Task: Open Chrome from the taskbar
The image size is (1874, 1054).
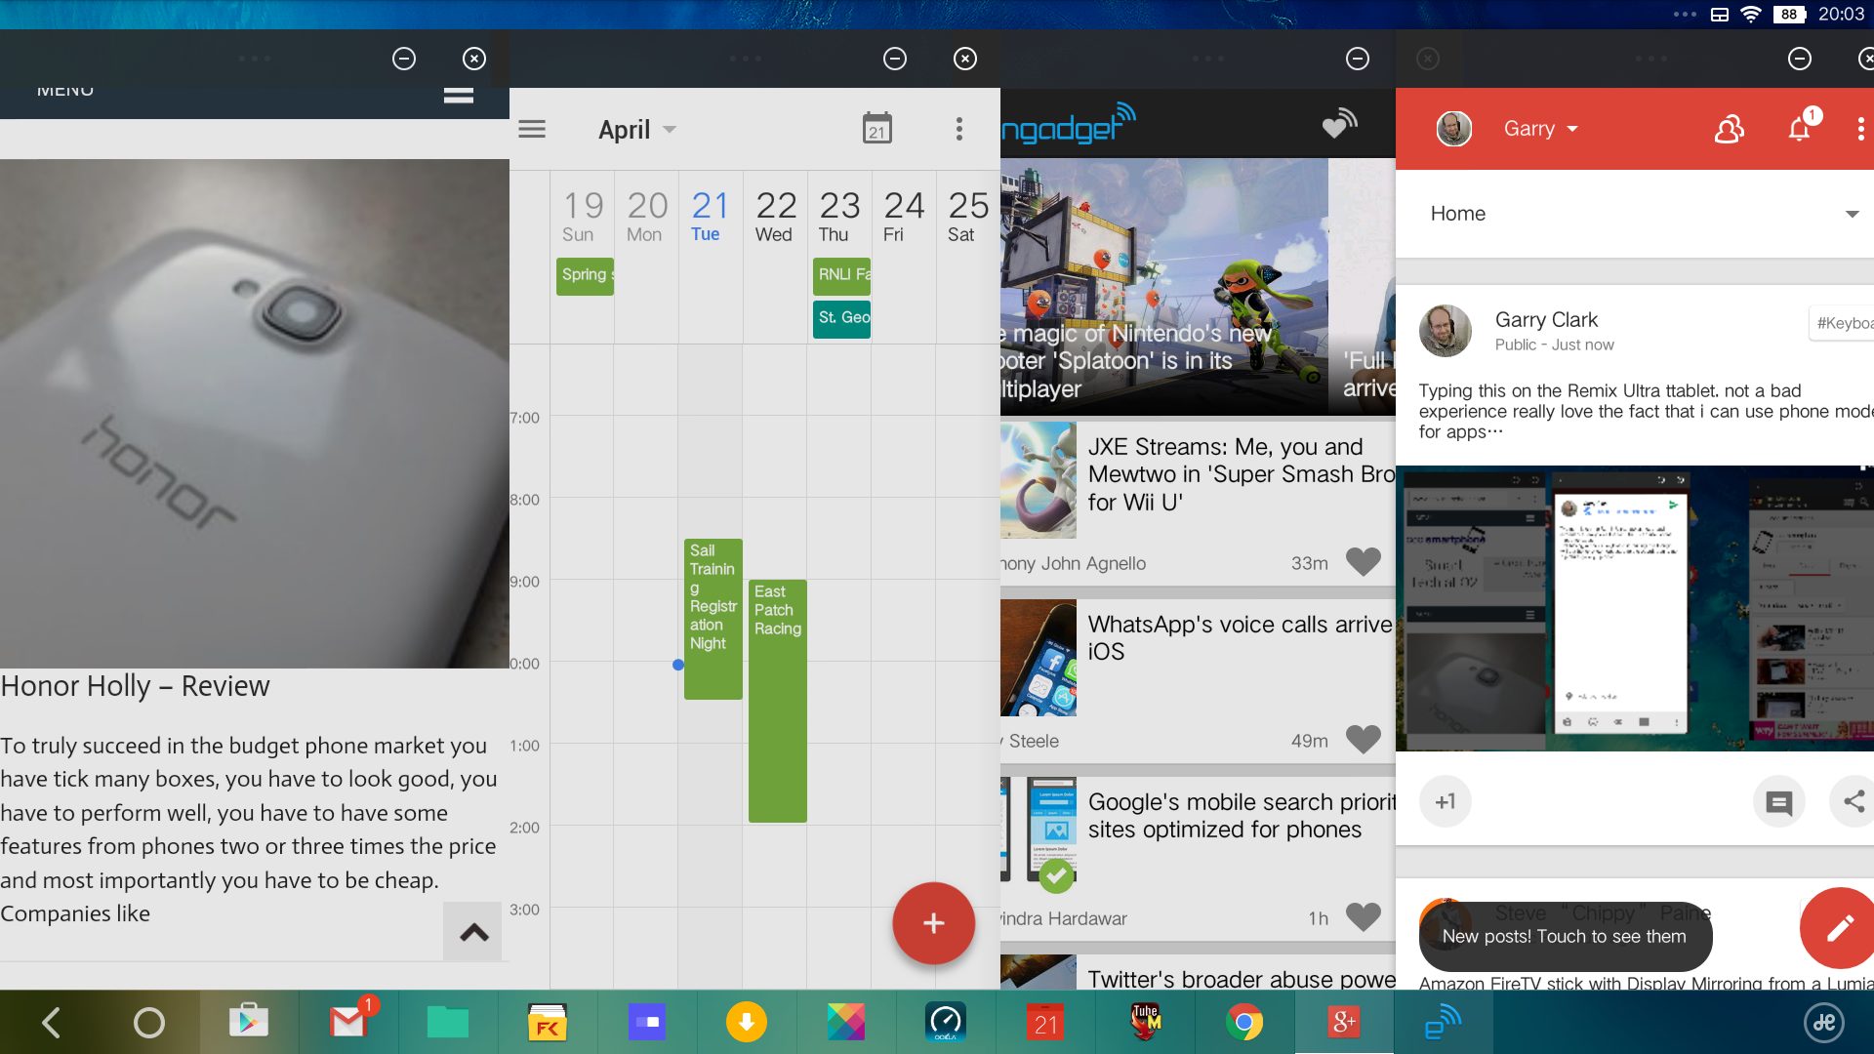Action: point(1244,1022)
